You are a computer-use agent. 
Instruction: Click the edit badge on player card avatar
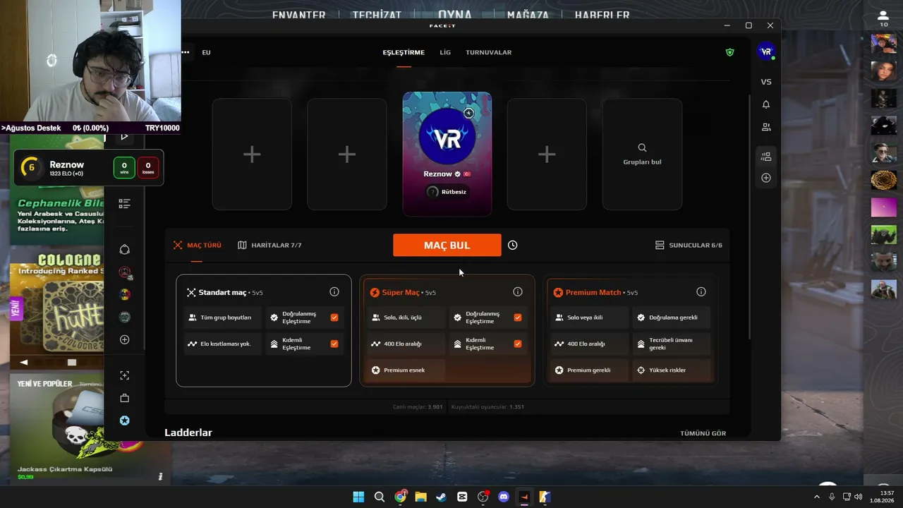click(468, 113)
